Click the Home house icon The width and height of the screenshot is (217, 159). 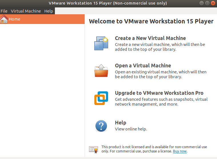[x=4, y=19]
